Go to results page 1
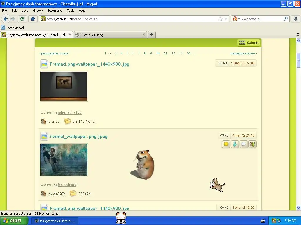This screenshot has height=225, width=301. click(x=105, y=53)
